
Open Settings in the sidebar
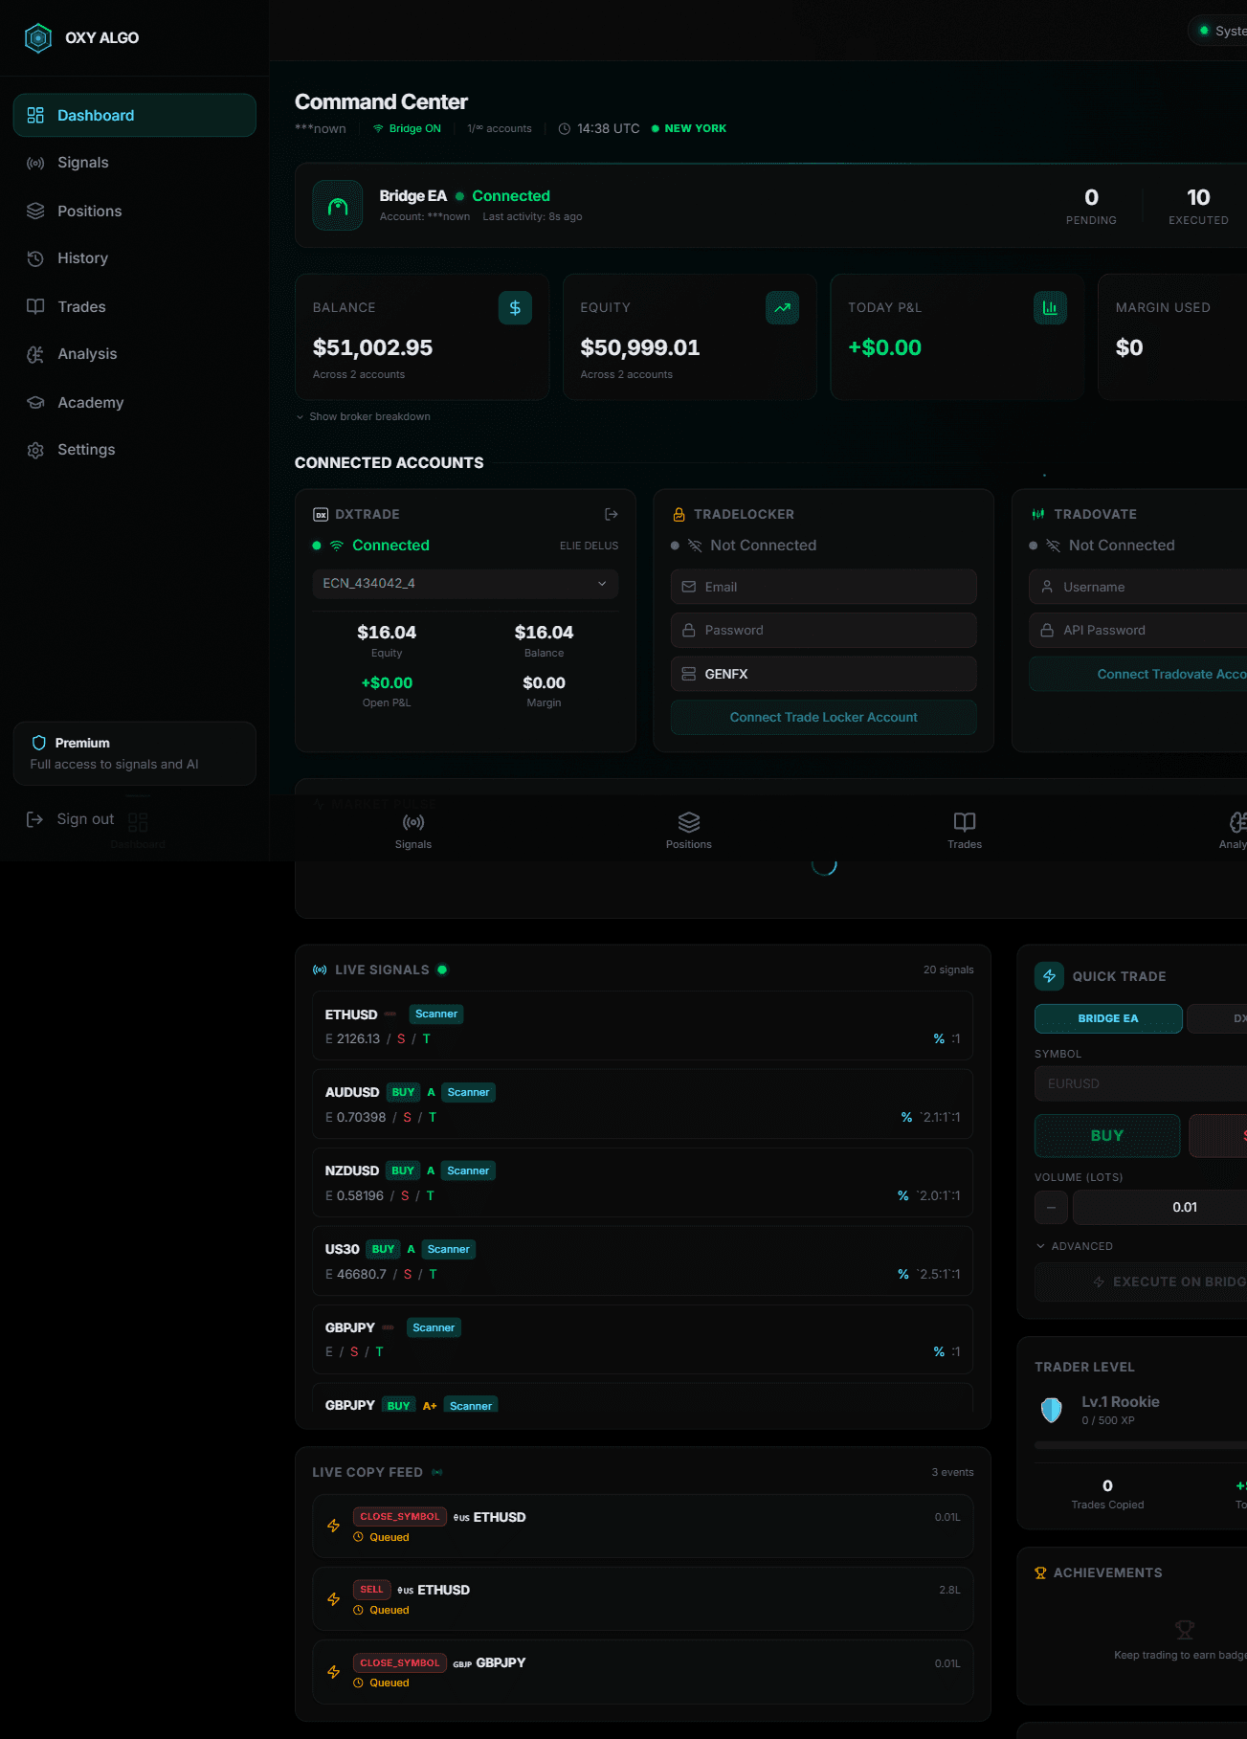tap(135, 450)
